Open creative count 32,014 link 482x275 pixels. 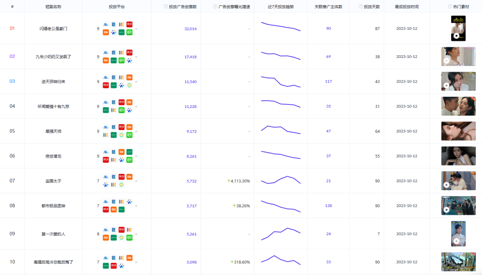coord(190,29)
